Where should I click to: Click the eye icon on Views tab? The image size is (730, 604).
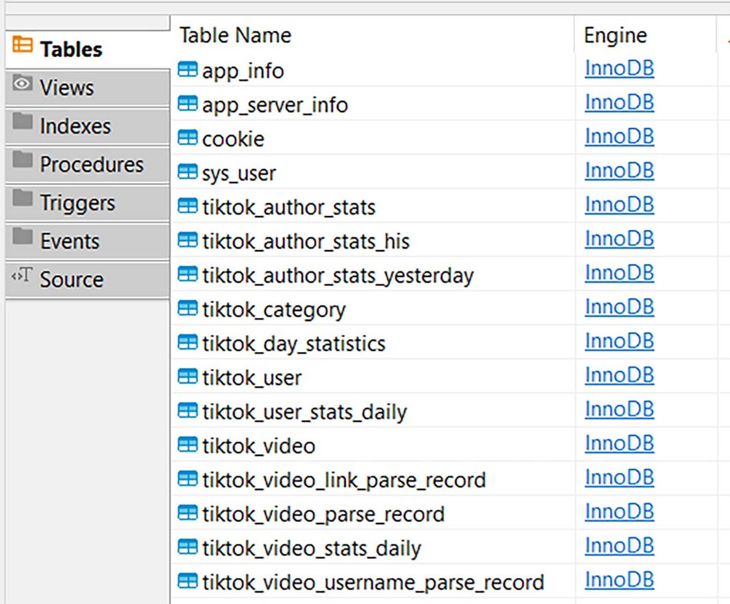point(23,84)
